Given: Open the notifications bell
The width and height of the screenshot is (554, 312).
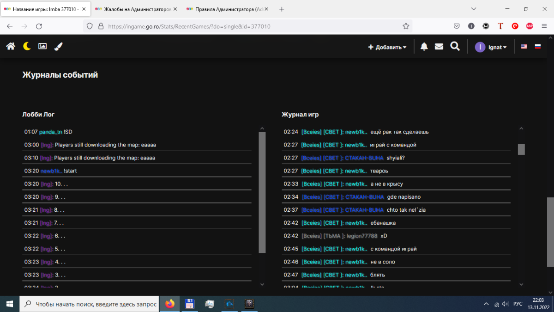Looking at the screenshot, I should [424, 47].
